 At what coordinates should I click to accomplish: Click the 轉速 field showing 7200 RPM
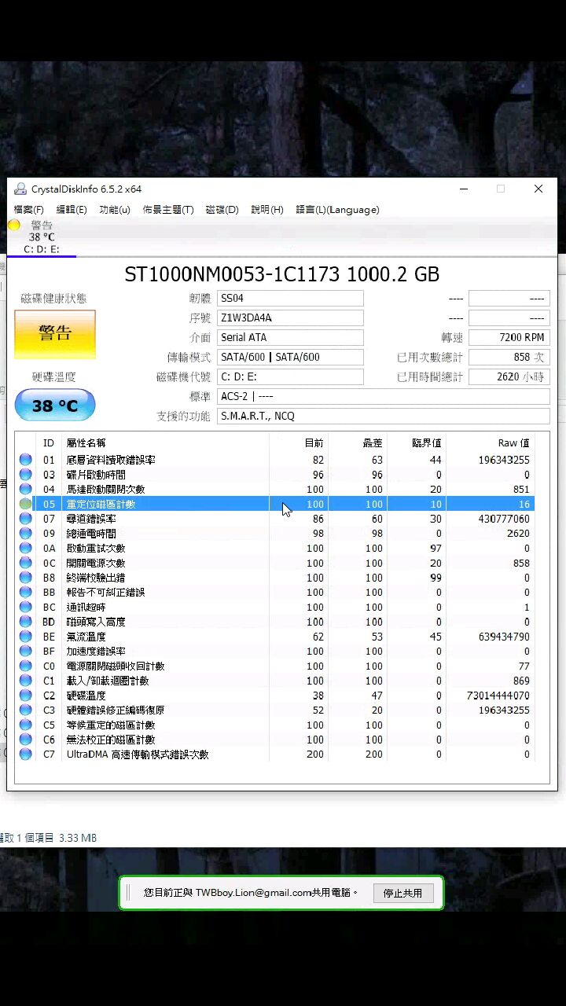point(509,337)
